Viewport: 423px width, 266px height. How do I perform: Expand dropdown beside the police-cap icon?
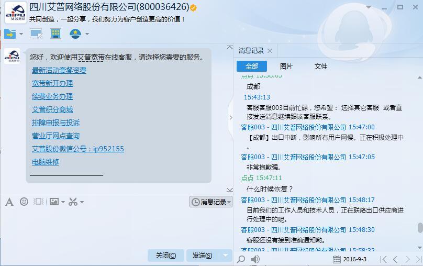[87, 34]
